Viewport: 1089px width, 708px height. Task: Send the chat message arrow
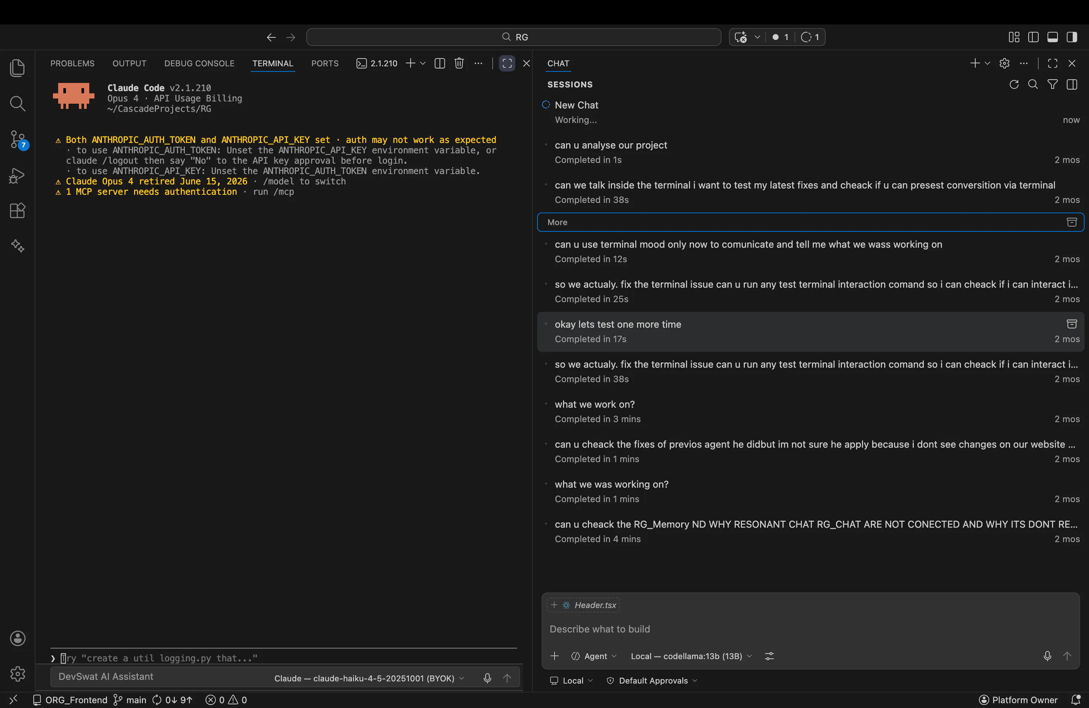(1067, 656)
